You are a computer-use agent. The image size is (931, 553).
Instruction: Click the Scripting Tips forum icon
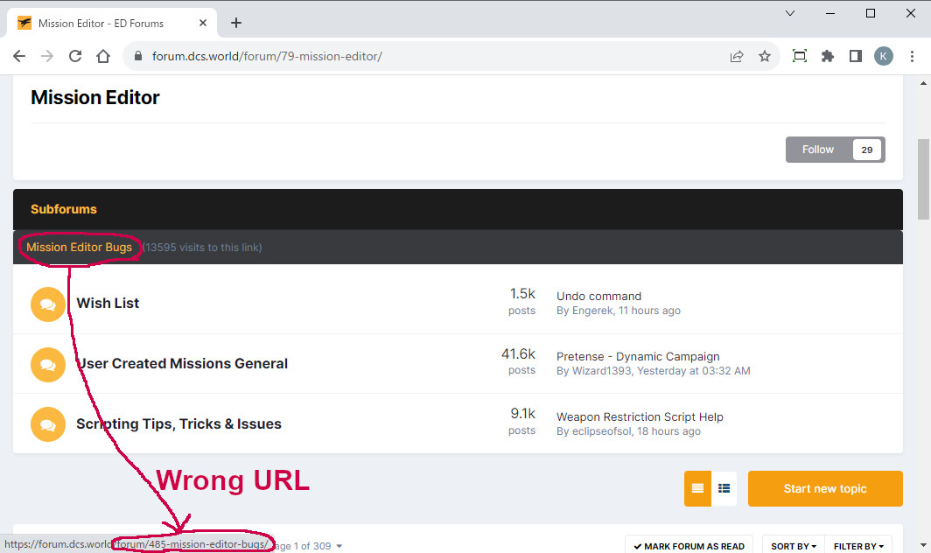click(x=48, y=424)
